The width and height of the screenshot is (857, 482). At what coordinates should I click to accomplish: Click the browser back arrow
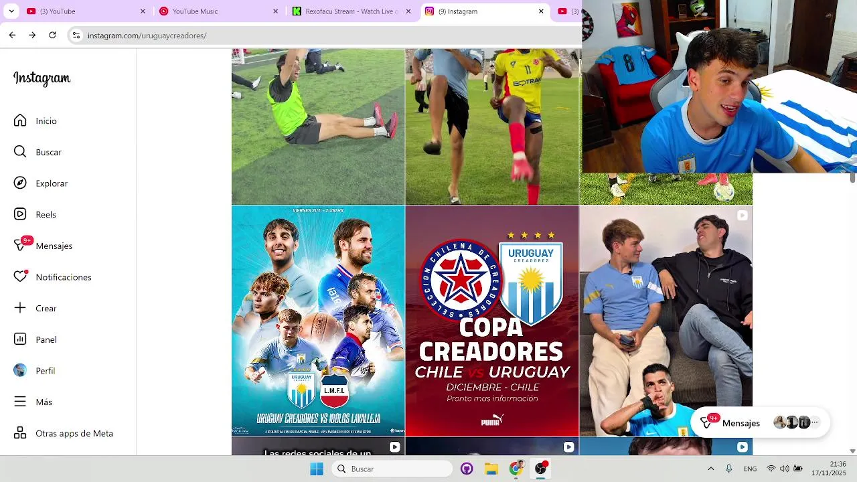(12, 35)
